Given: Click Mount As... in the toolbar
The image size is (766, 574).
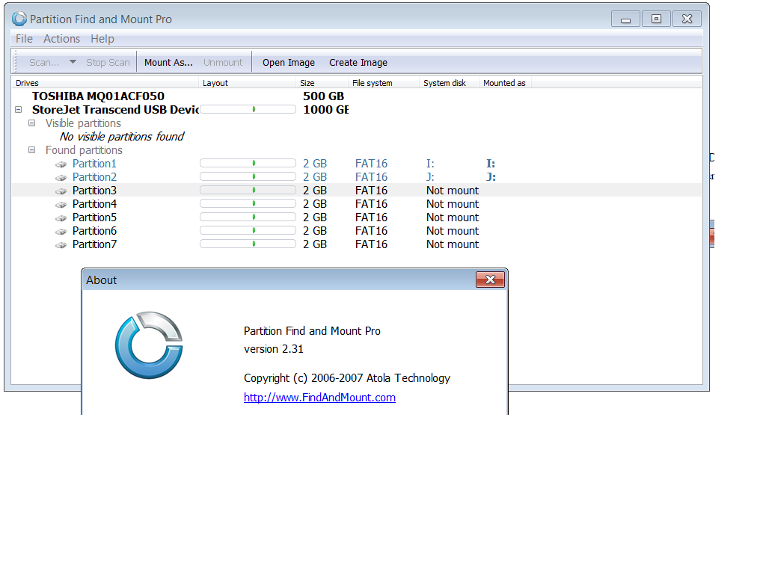Looking at the screenshot, I should click(168, 63).
